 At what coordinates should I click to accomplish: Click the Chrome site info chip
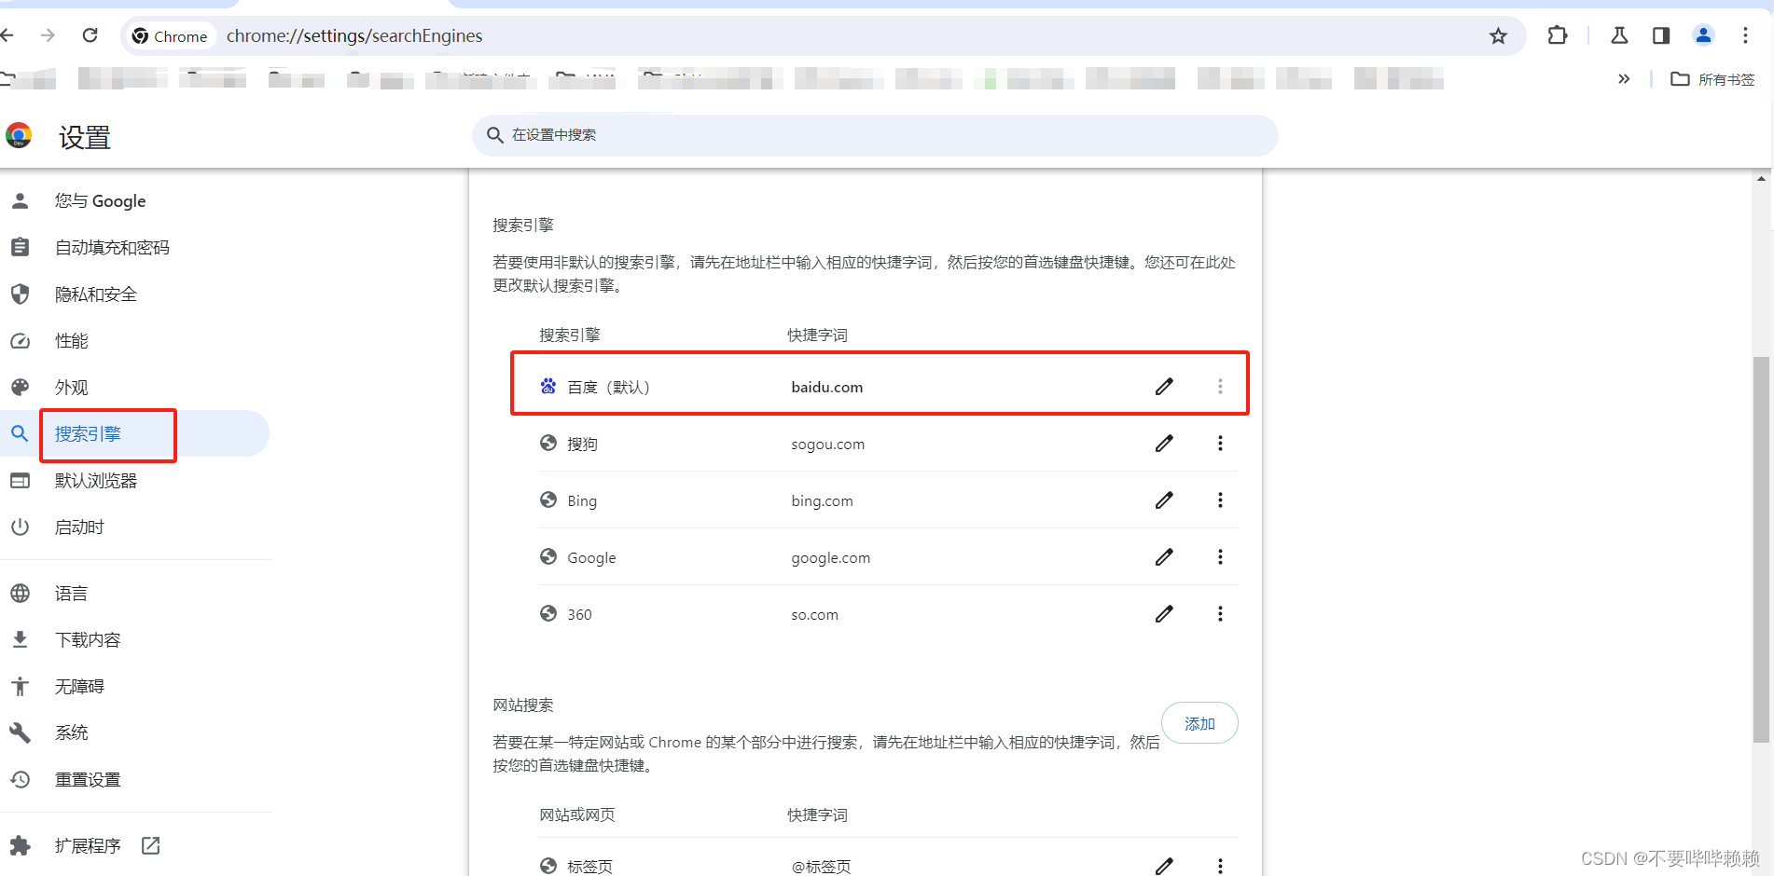coord(170,35)
